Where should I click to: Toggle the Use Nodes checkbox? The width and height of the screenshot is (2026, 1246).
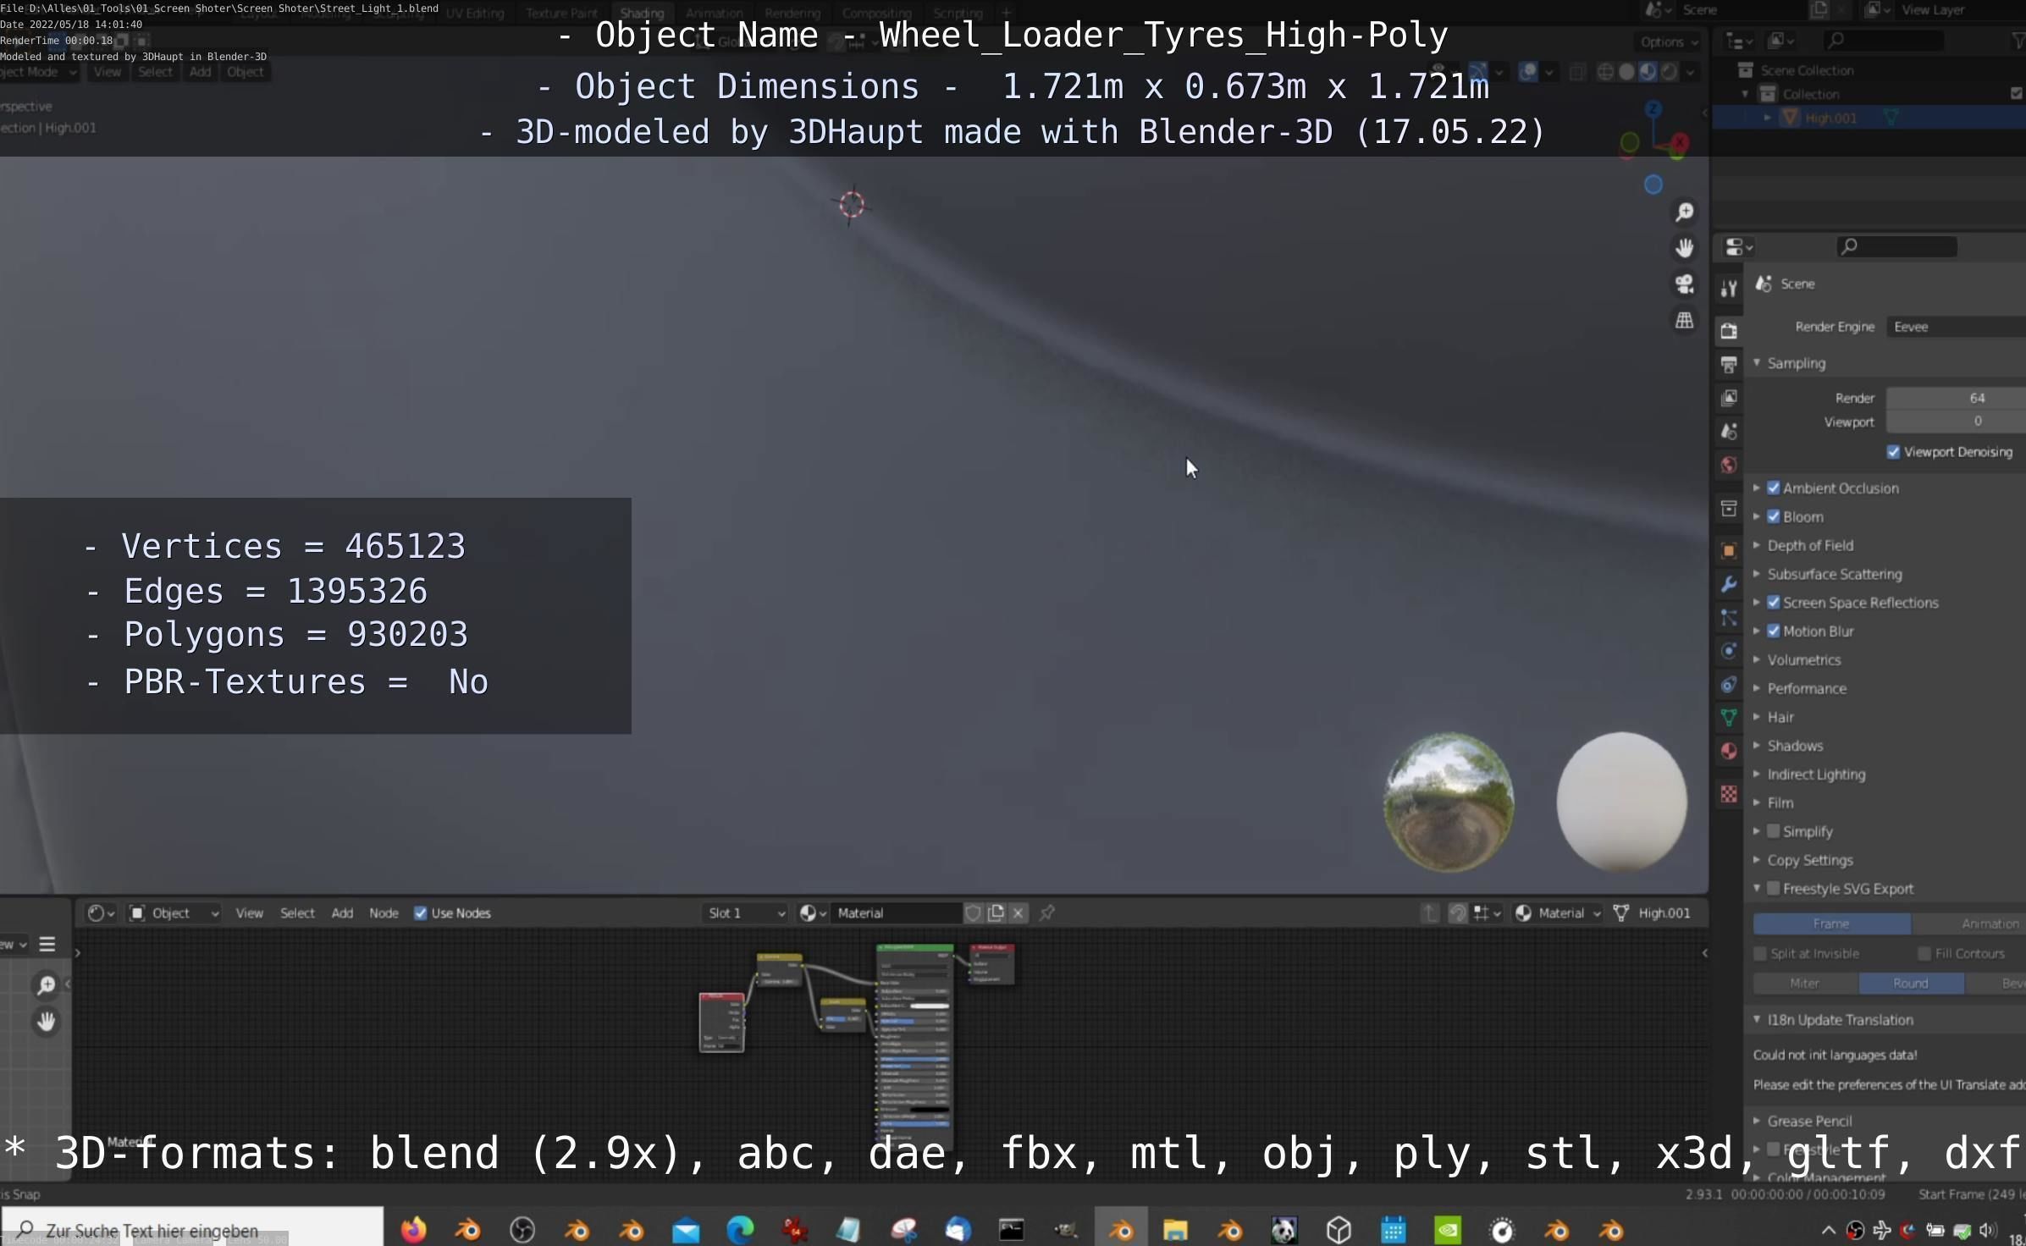click(421, 912)
